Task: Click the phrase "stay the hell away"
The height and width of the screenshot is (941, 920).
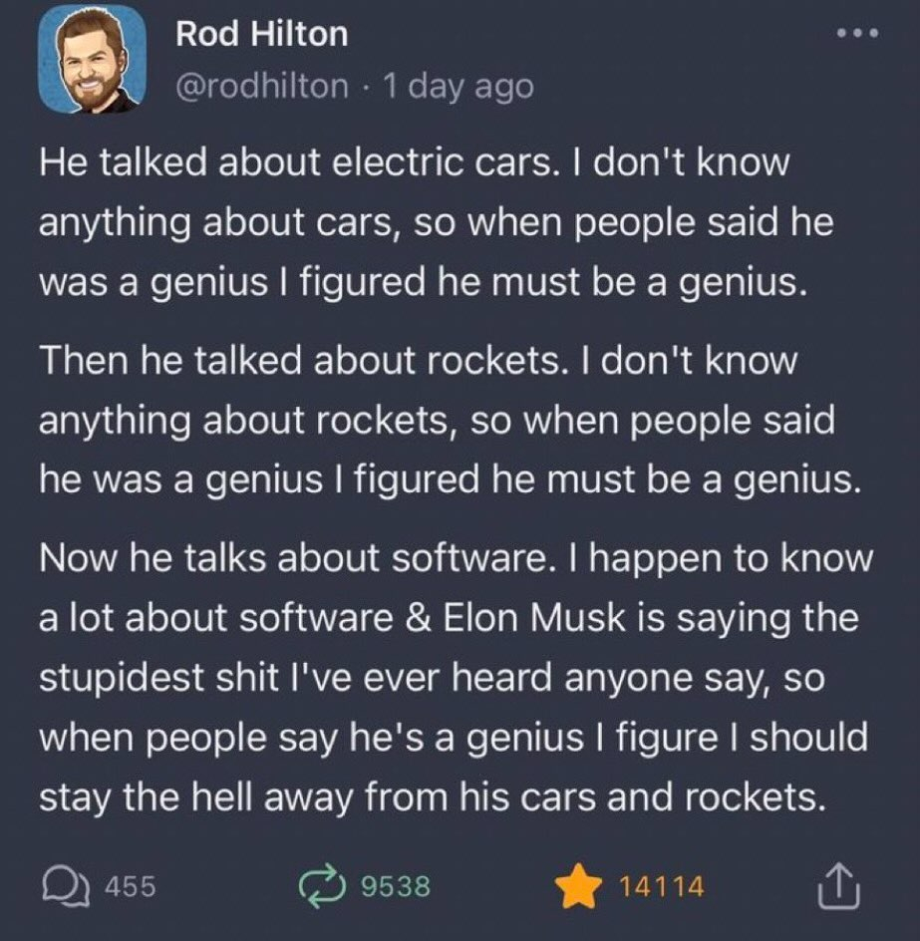Action: click(203, 795)
